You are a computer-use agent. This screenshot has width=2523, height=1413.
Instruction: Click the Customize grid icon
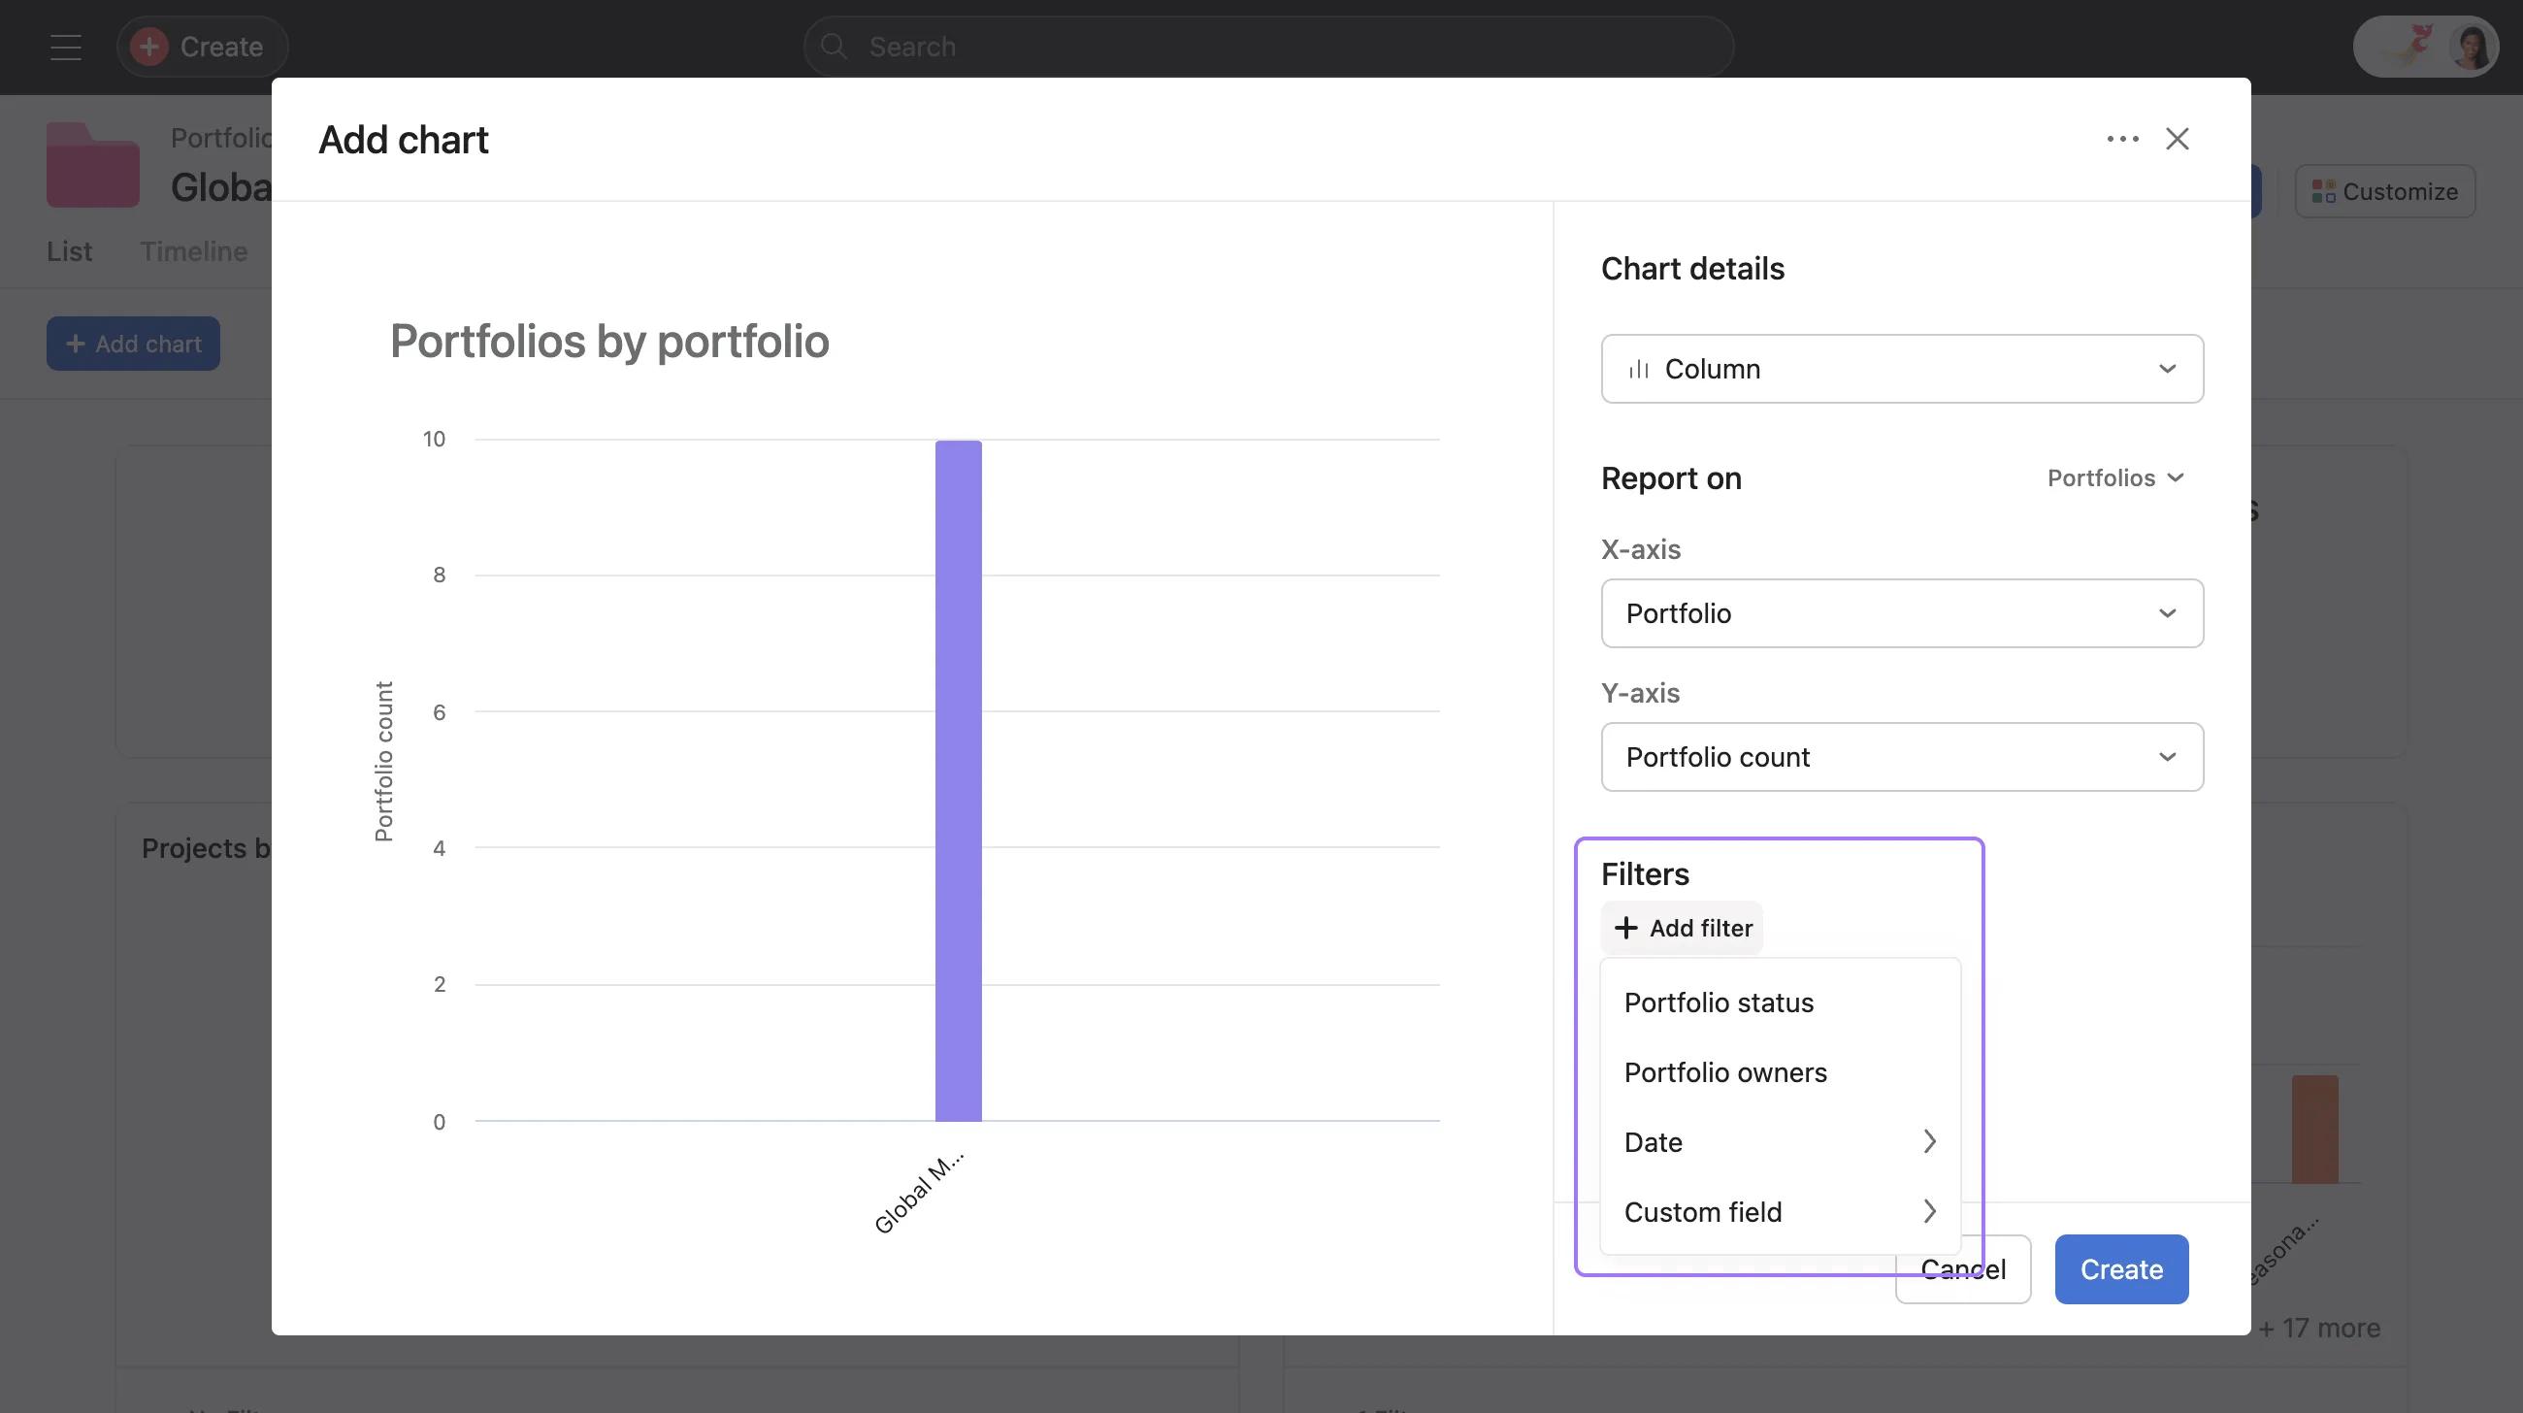tap(2322, 190)
